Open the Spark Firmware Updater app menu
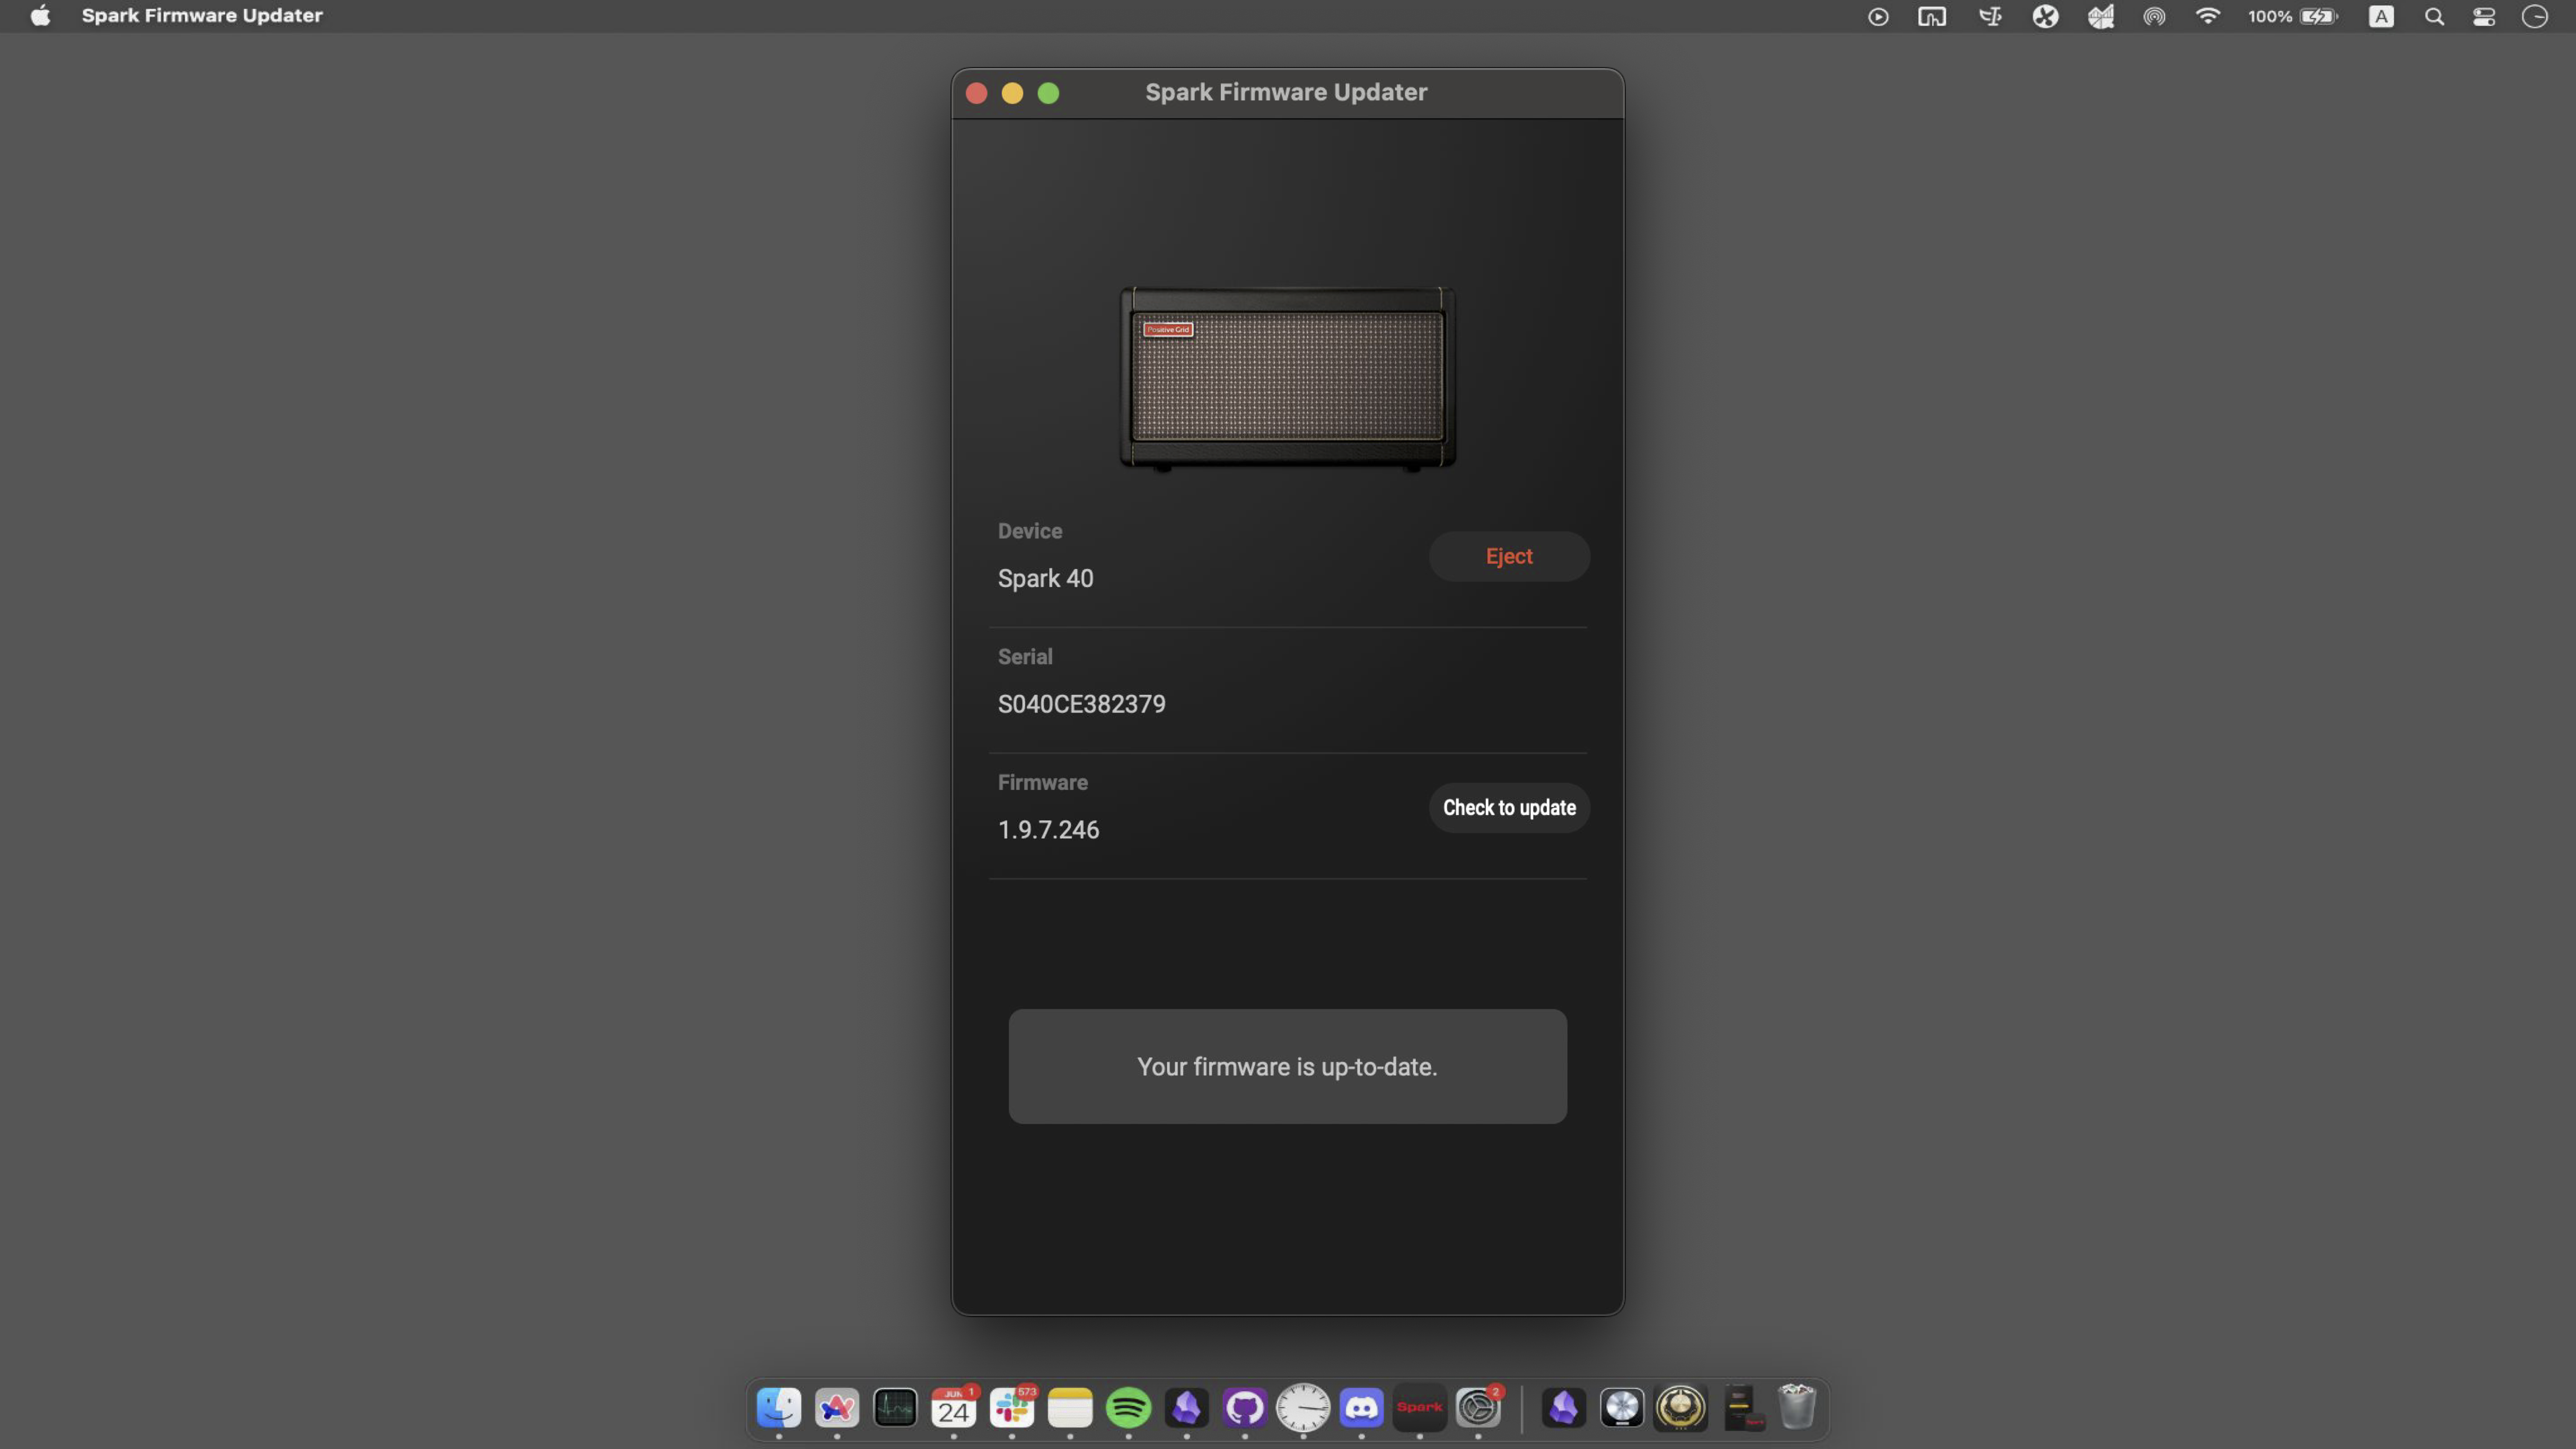This screenshot has height=1449, width=2576. point(202,16)
